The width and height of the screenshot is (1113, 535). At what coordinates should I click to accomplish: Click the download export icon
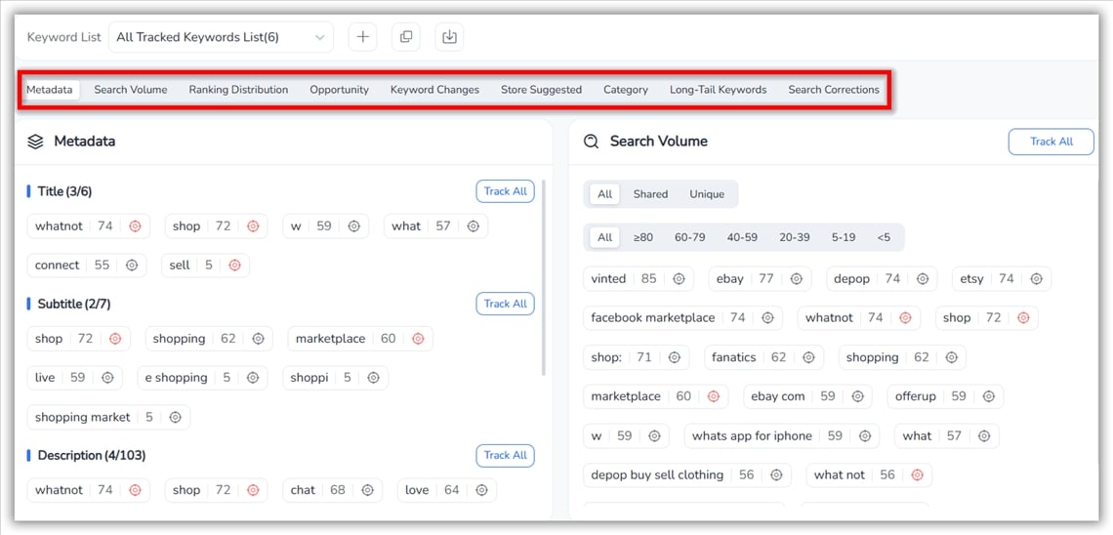[449, 37]
